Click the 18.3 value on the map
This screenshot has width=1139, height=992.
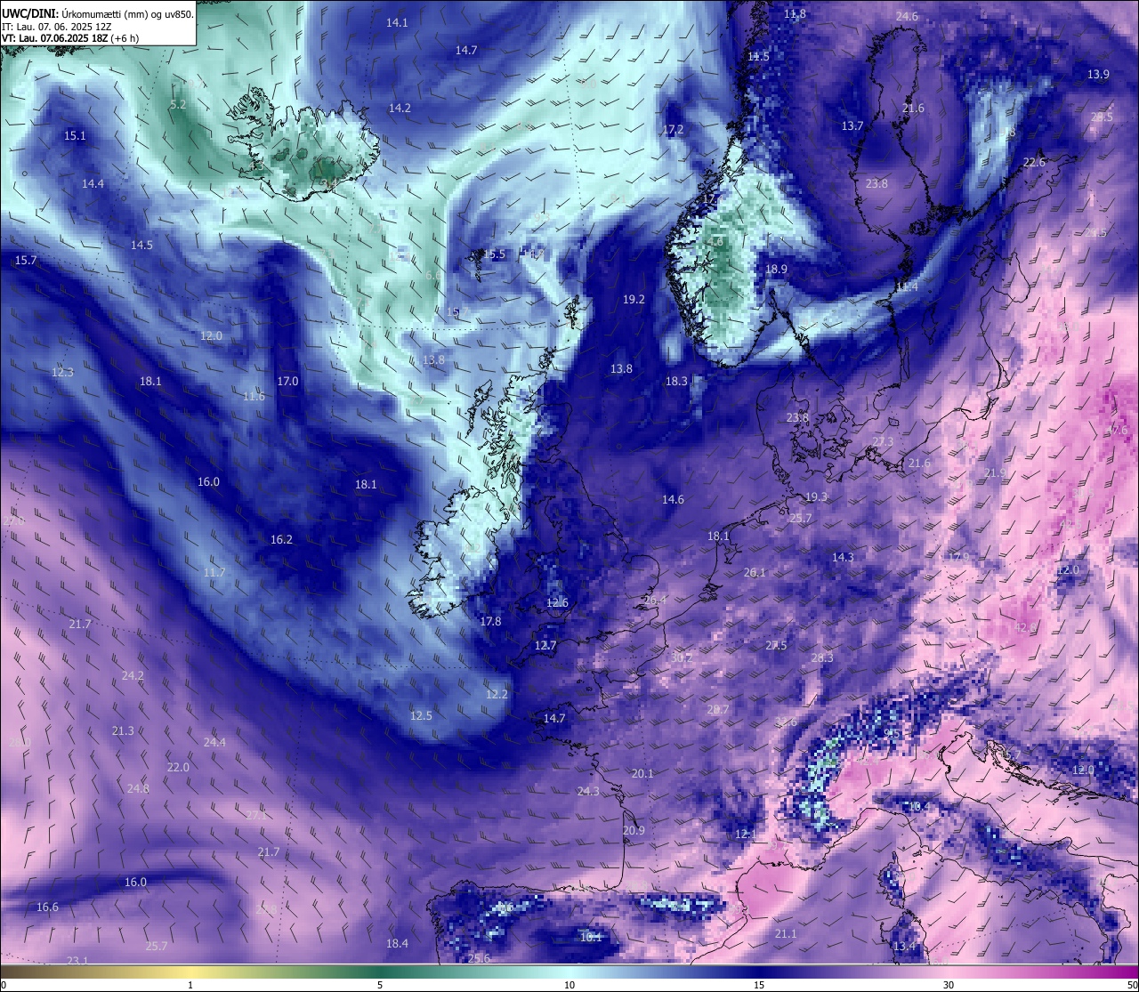676,381
